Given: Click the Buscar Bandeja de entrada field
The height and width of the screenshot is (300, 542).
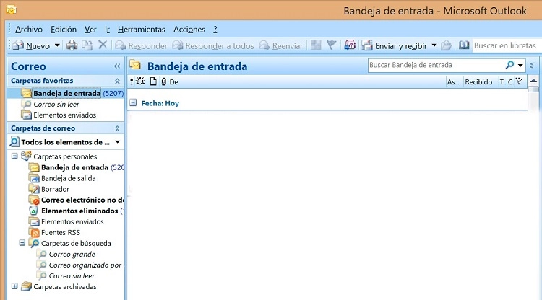Looking at the screenshot, I should (435, 65).
